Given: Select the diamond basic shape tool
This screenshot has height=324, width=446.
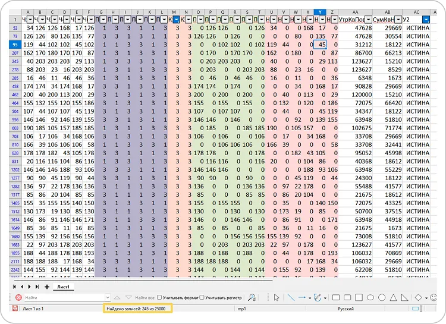Looking at the screenshot, I should coord(419,298).
